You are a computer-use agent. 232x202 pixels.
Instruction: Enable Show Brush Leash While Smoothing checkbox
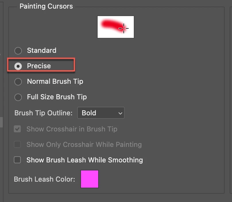click(18, 160)
